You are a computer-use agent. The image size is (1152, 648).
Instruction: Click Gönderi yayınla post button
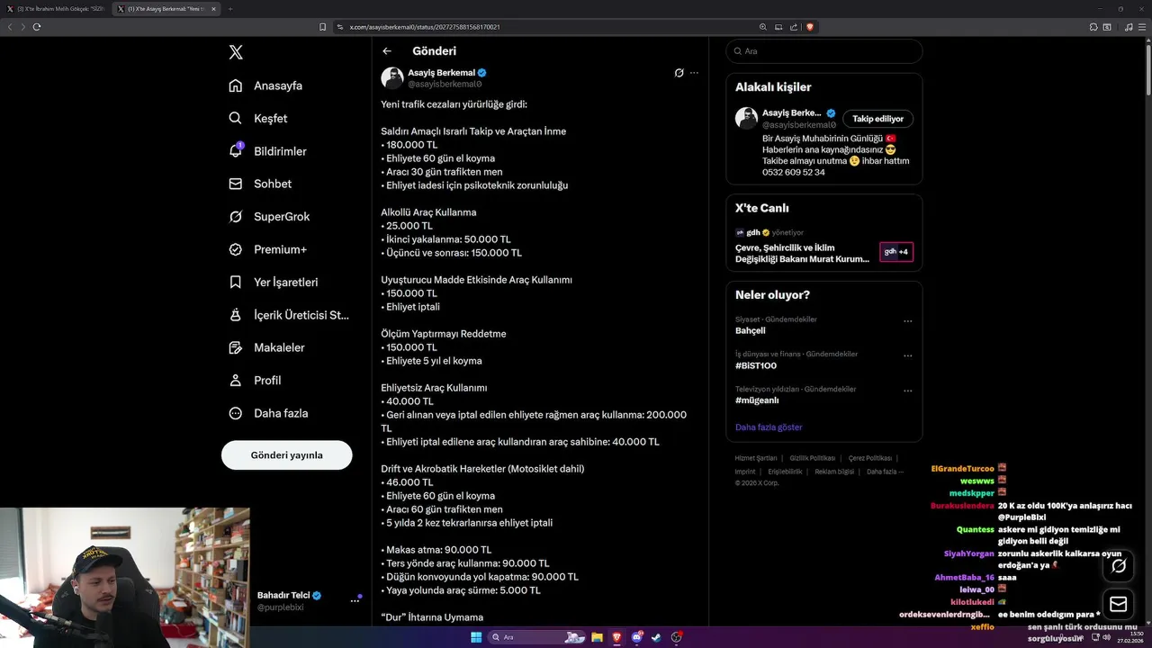tap(286, 455)
